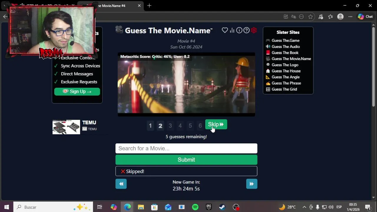The image size is (377, 212).
Task: Click the translate page icon
Action: coord(293,17)
